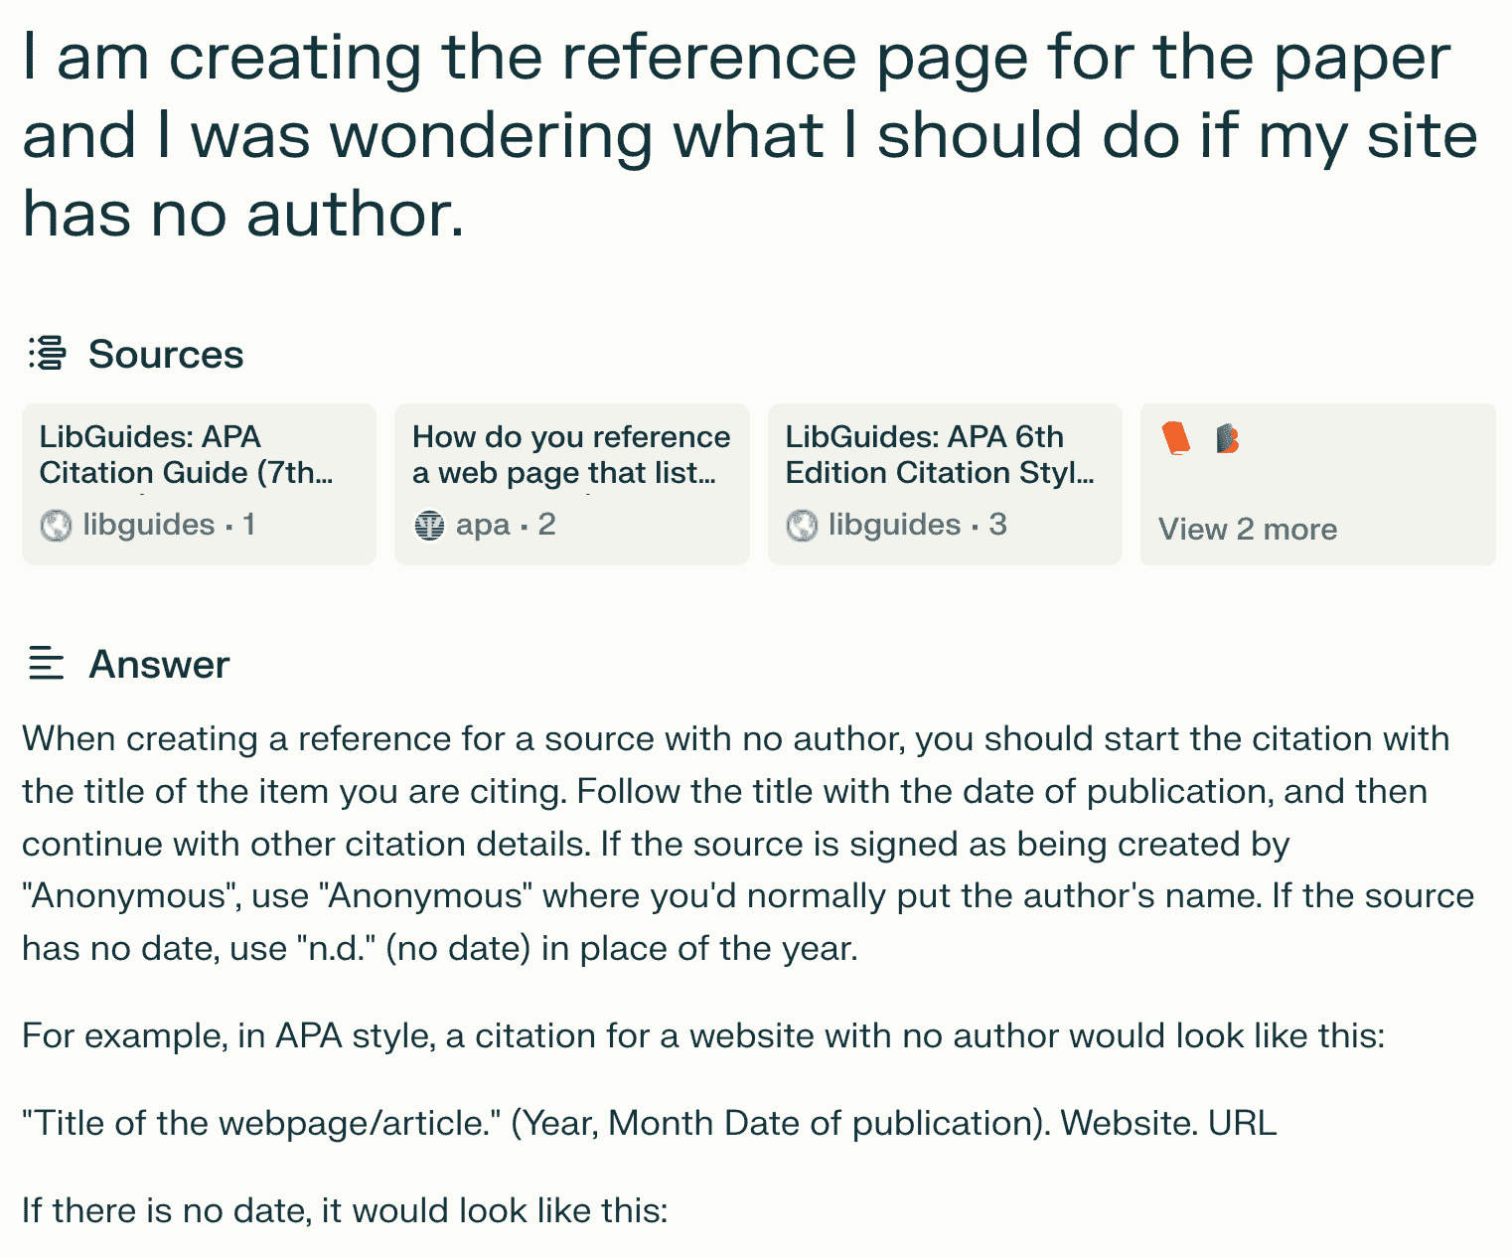Click the Answer lines icon

(47, 663)
